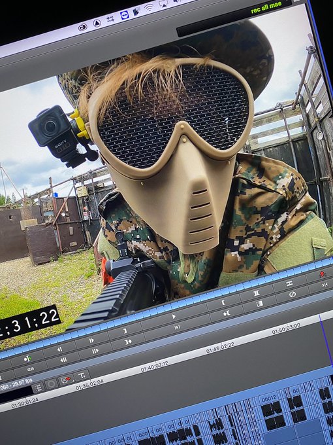This screenshot has width=333, height=445.
Task: Click timecode 01:30:01:24 on the ruler
Action: point(25,403)
